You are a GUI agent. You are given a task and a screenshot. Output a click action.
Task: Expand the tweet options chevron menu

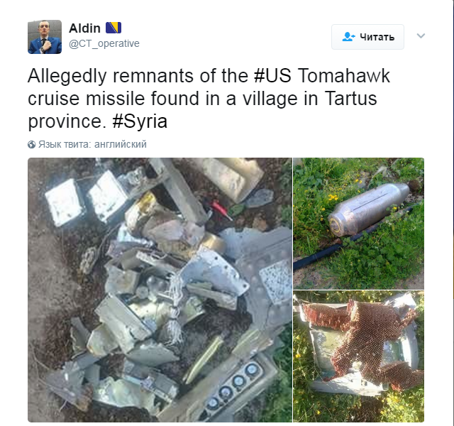pos(421,35)
